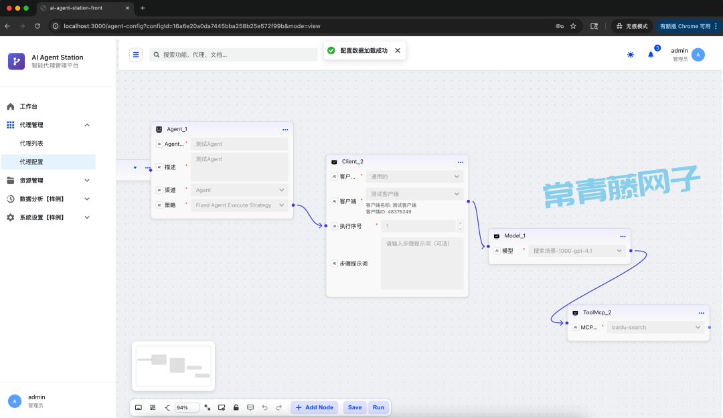The height and width of the screenshot is (418, 723).
Task: Click the Run button
Action: [x=378, y=407]
